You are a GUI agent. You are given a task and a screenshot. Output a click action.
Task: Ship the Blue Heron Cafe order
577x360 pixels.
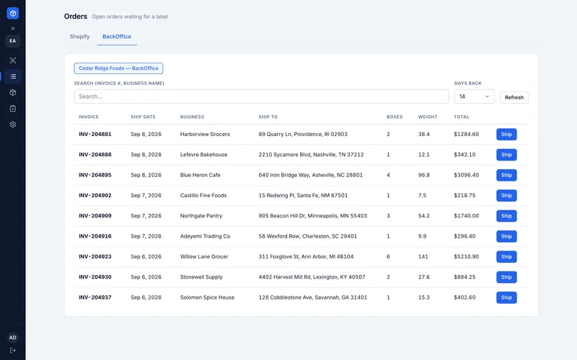[506, 175]
